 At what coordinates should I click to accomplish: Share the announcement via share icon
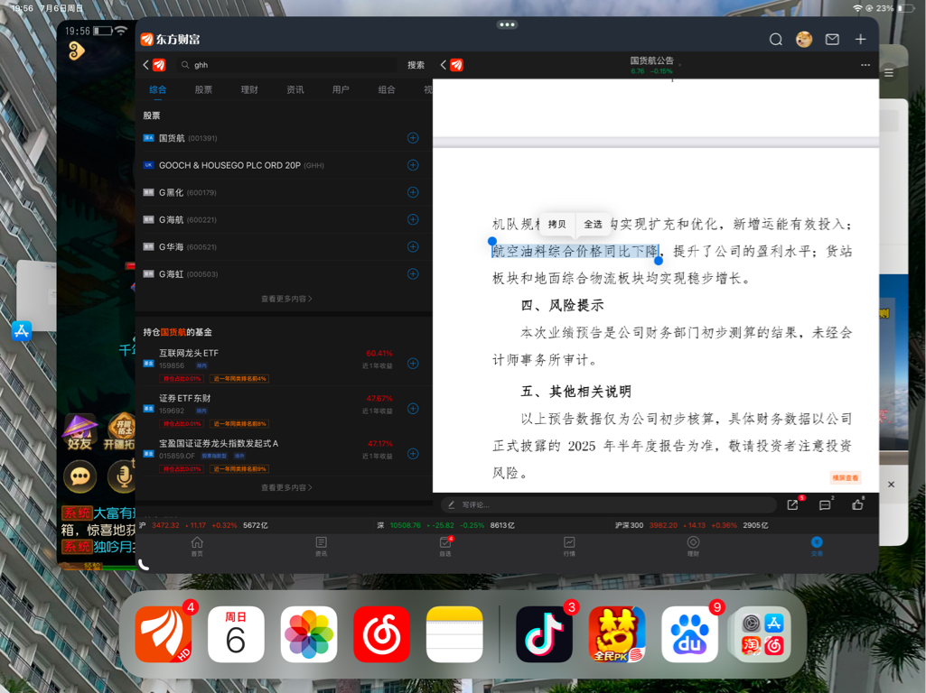coord(793,504)
